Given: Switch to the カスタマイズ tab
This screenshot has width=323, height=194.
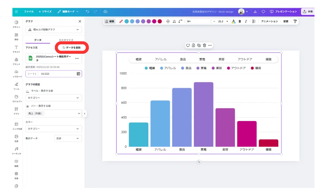Looking at the screenshot, I should pyautogui.click(x=66, y=40).
